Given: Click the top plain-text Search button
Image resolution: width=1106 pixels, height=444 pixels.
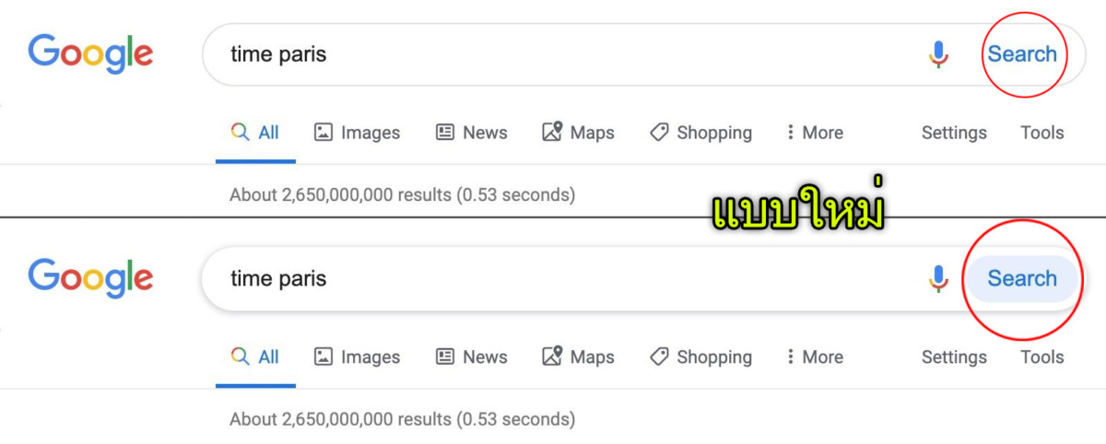Looking at the screenshot, I should [1022, 54].
